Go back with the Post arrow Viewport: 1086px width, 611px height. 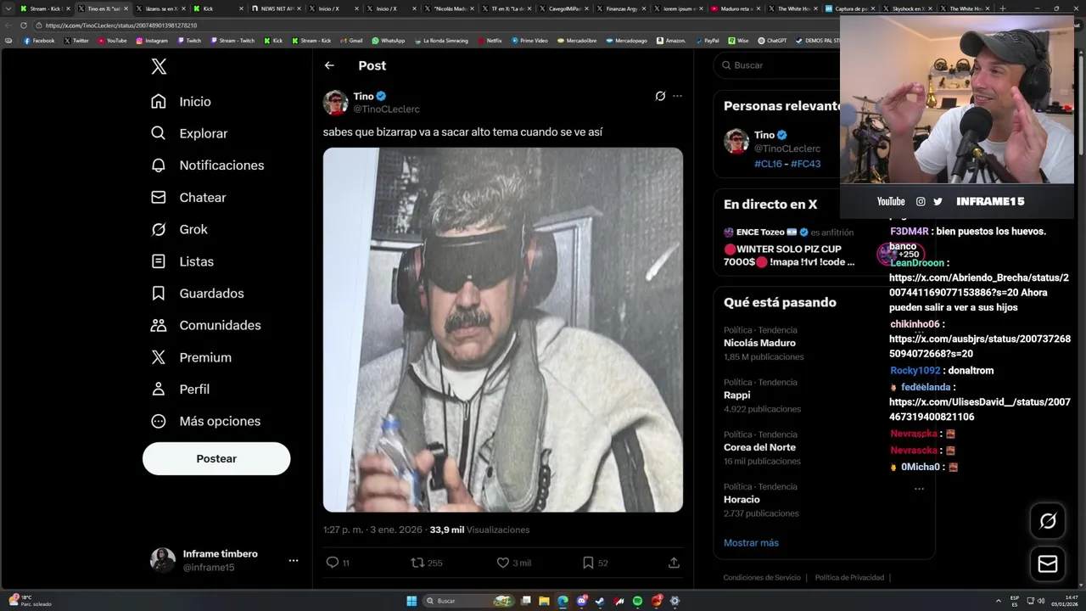pos(329,65)
